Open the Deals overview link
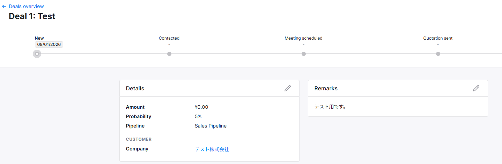 (26, 6)
